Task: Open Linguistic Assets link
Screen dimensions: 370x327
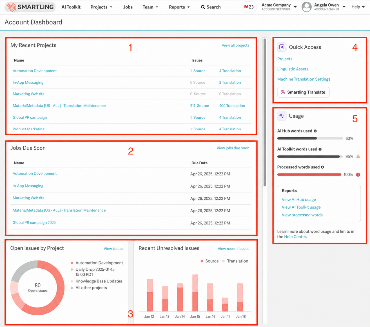Action: 293,69
